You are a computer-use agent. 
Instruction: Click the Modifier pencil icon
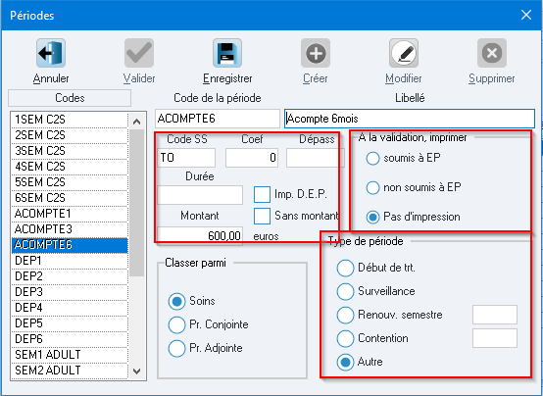point(404,53)
